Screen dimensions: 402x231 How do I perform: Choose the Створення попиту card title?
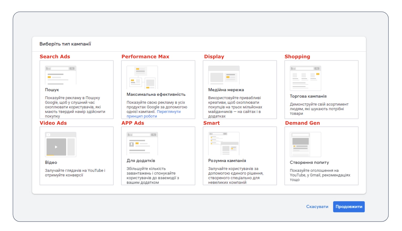[309, 162]
